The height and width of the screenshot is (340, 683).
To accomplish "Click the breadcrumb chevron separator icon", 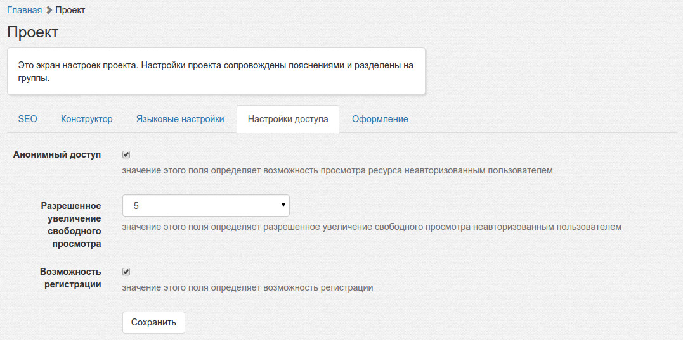I will point(49,10).
